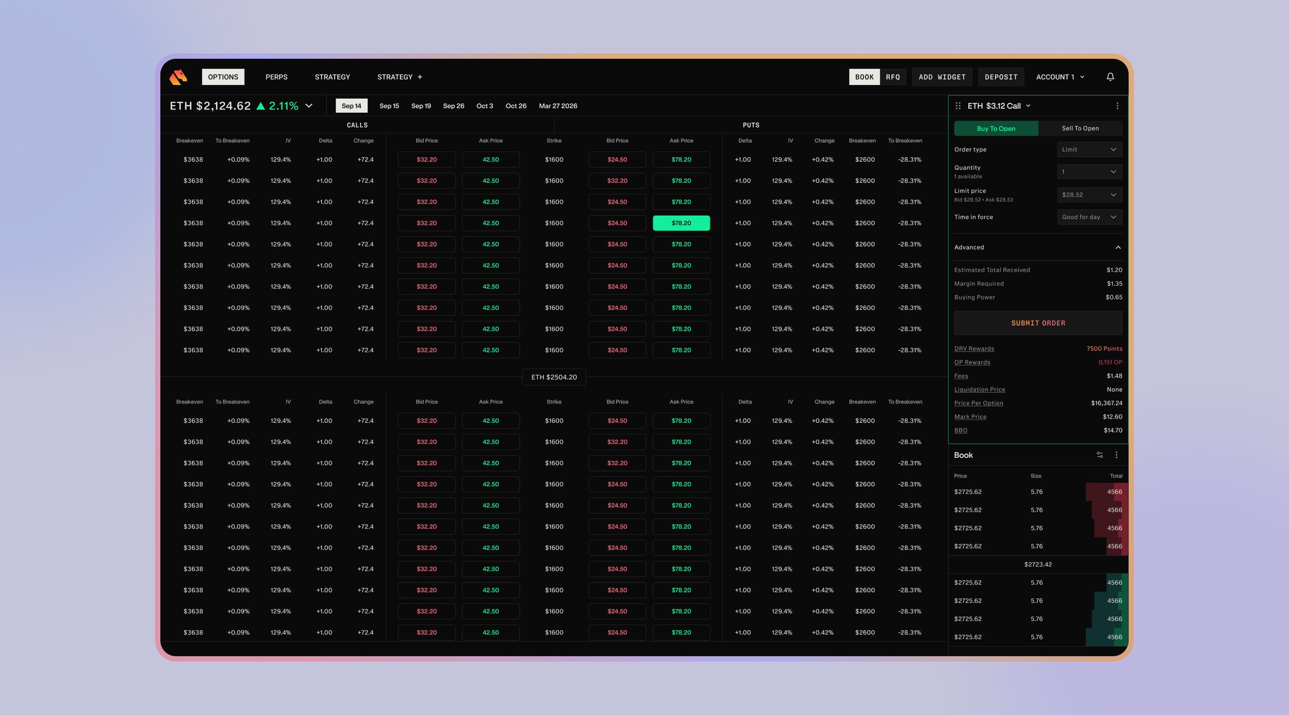
Task: Open the ETH price dropdown arrow
Action: click(309, 106)
